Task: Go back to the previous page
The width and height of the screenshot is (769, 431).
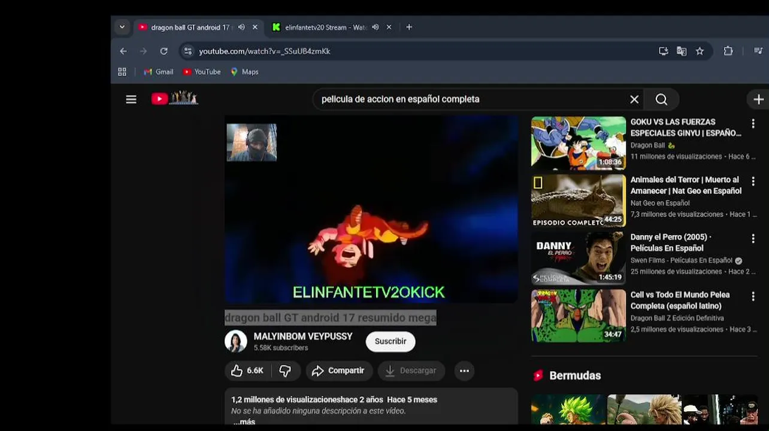Action: pyautogui.click(x=123, y=51)
